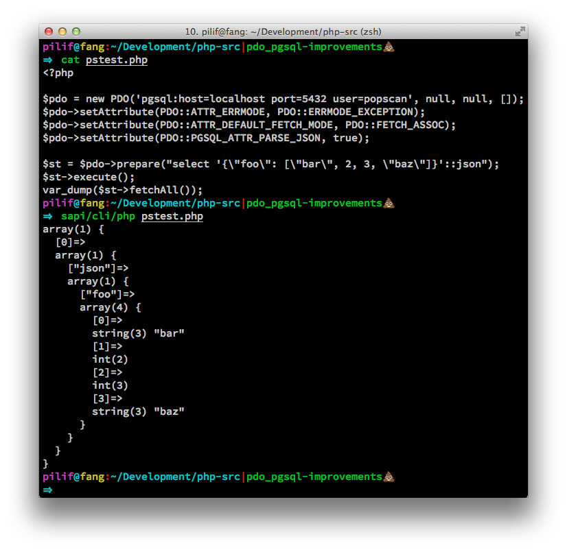567x552 pixels.
Task: Click the '["foo"]=>' output key
Action: (x=107, y=294)
